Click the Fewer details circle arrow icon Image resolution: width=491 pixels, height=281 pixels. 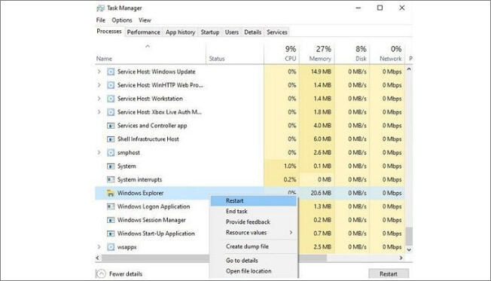point(101,273)
